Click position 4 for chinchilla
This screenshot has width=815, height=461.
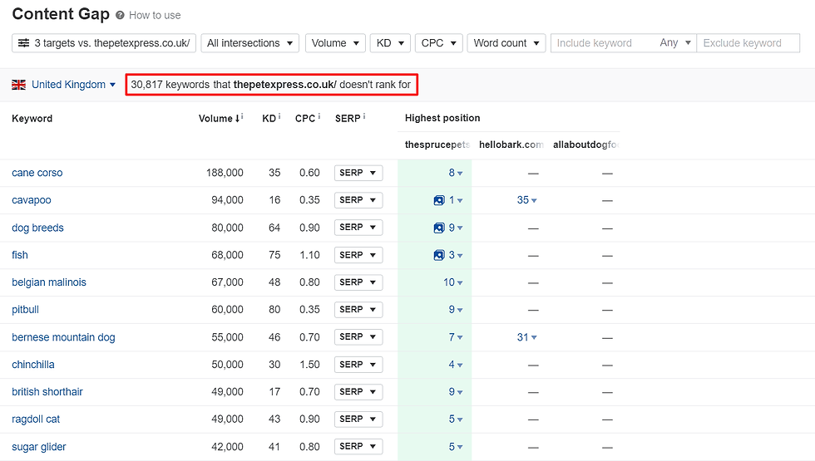click(456, 365)
